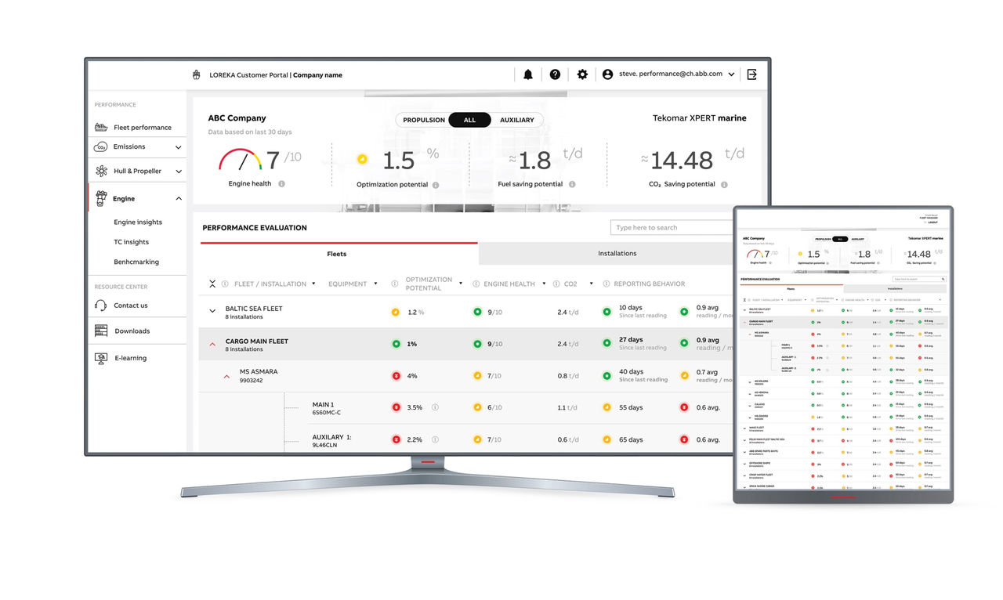Viewport: 1003px width, 600px height.
Task: Click the logout icon in header
Action: 751,74
